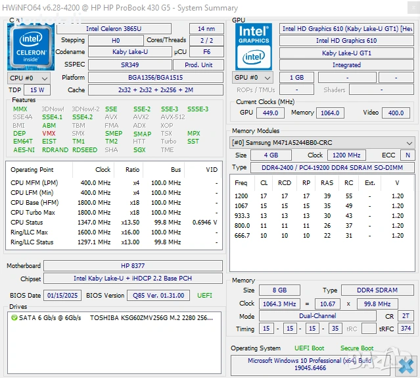Click the Secure Boot status label
This screenshot has width=420, height=378.
coord(357,348)
